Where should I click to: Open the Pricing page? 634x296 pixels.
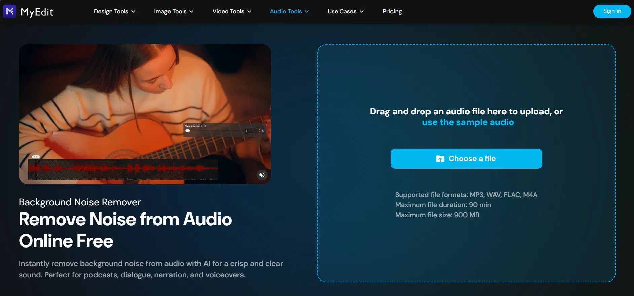click(x=392, y=11)
